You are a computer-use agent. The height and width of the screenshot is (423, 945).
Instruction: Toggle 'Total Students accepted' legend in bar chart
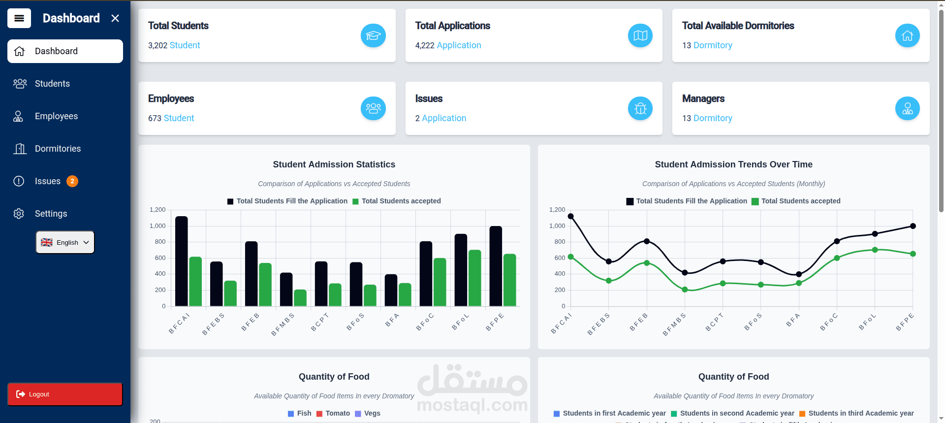[397, 201]
